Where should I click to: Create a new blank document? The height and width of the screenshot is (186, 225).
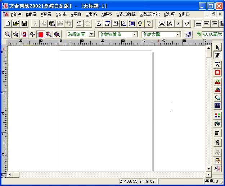(8, 23)
